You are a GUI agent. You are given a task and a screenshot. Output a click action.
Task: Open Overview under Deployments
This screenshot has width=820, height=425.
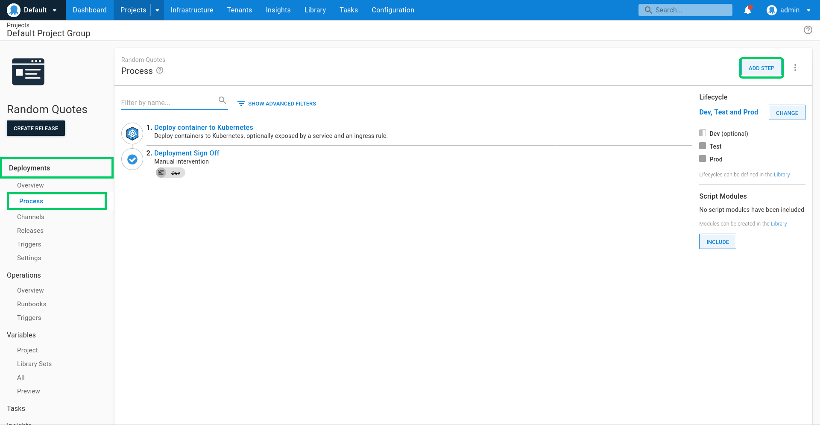coord(30,185)
